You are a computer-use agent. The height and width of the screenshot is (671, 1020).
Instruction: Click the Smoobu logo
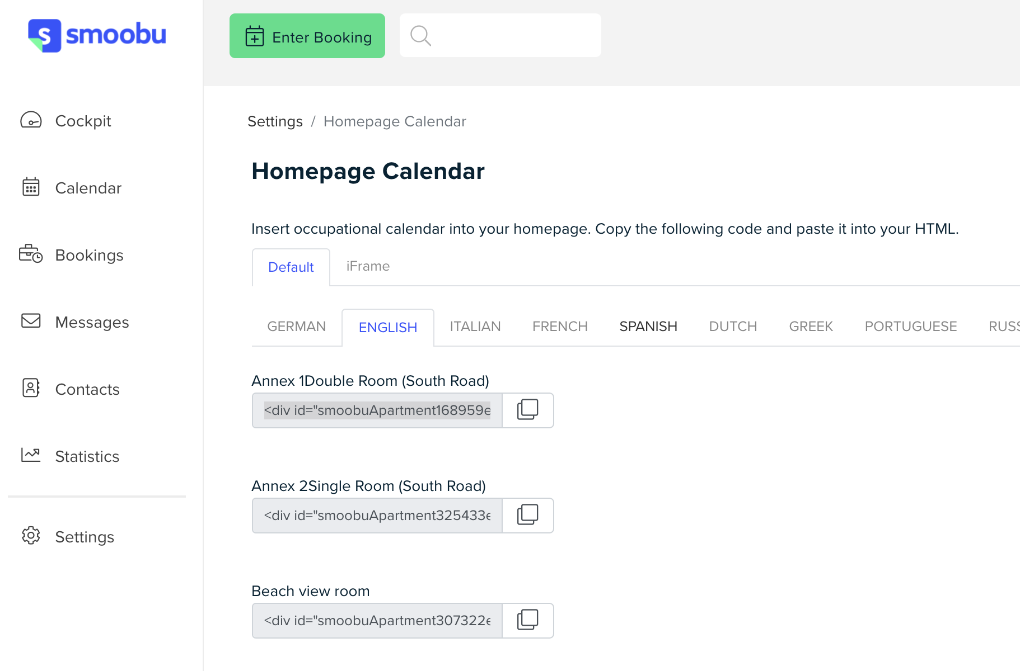(97, 35)
